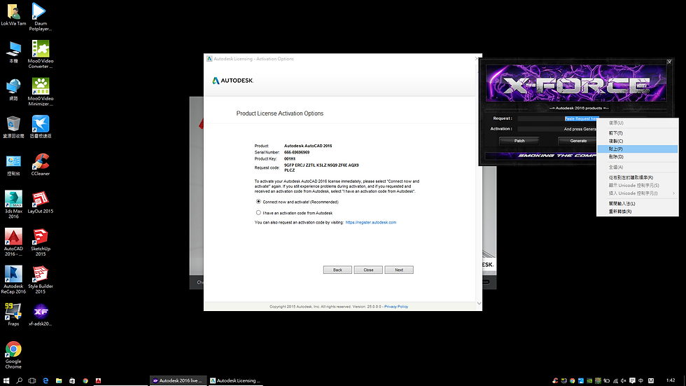Open Microsoft Edge from the taskbar
This screenshot has height=386, width=686.
(45, 381)
